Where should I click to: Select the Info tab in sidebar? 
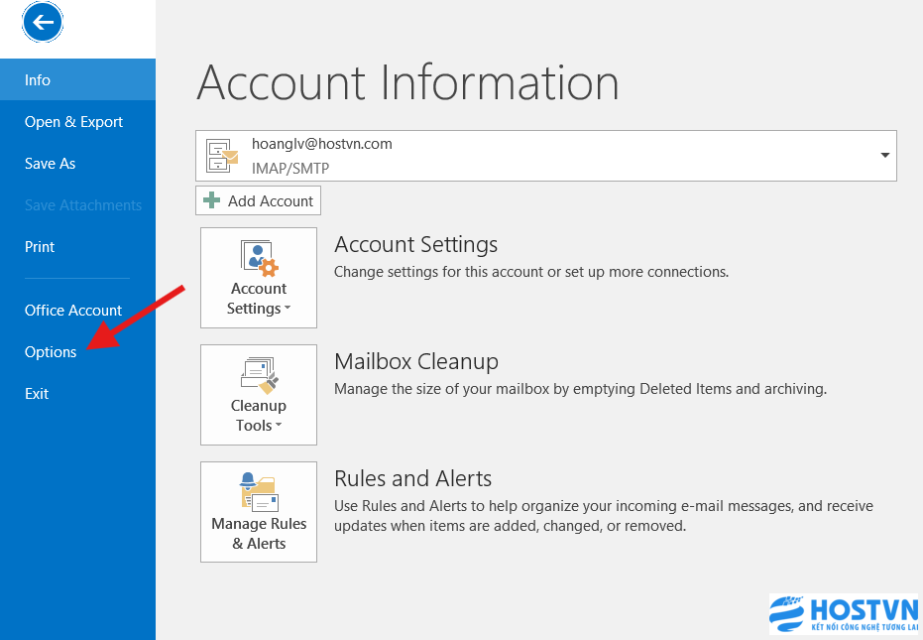38,80
